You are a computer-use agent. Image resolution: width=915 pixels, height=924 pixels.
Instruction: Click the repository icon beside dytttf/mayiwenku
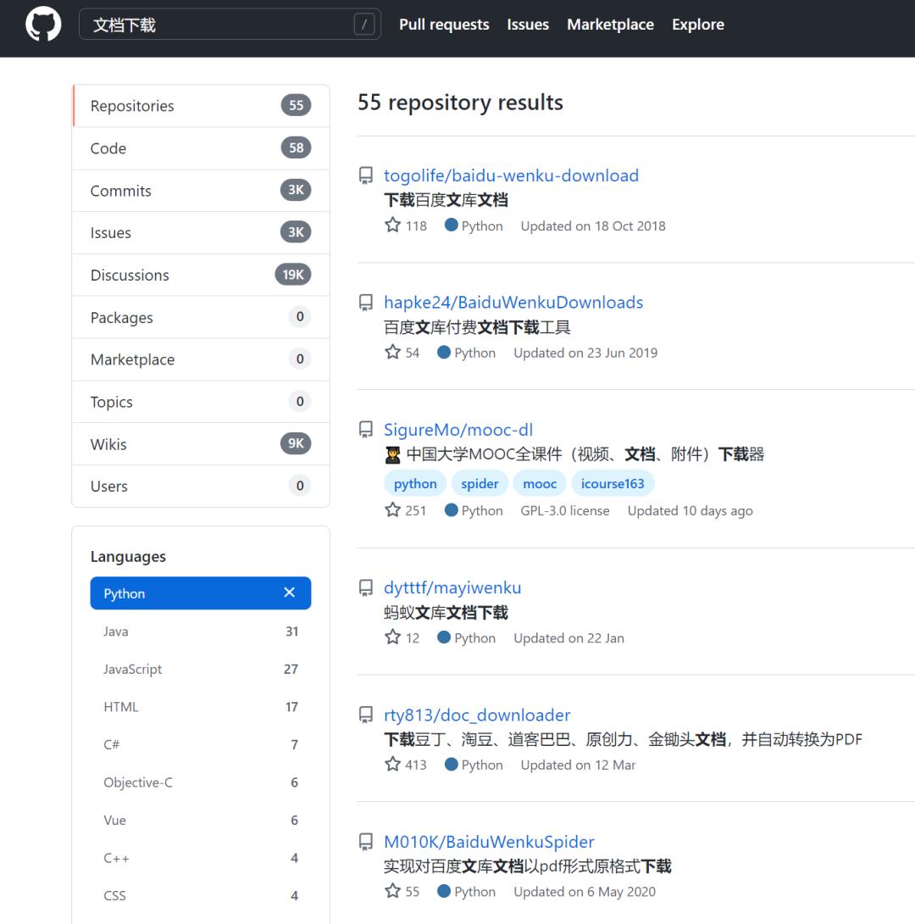point(365,586)
